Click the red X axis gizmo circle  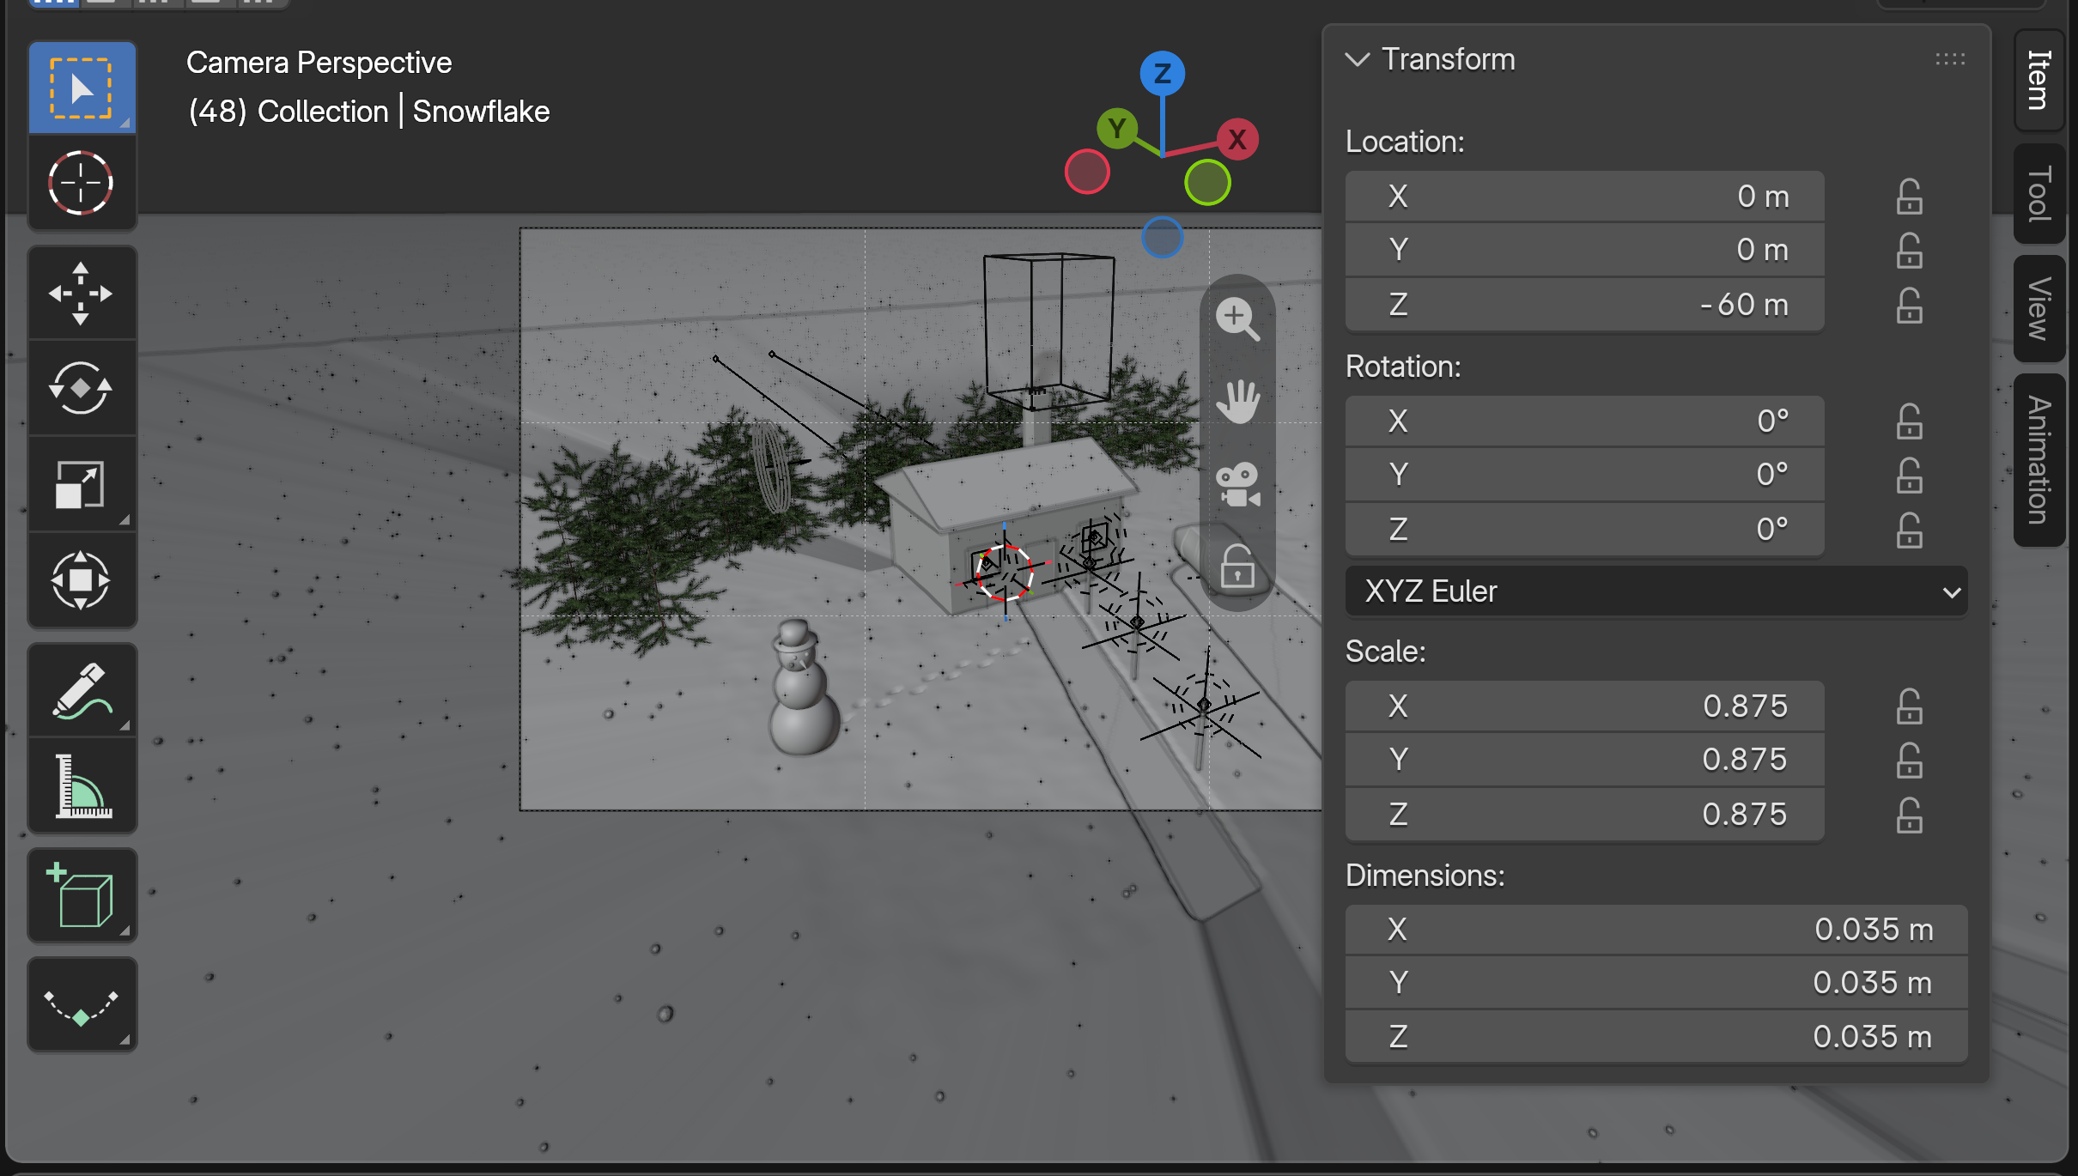(1237, 139)
